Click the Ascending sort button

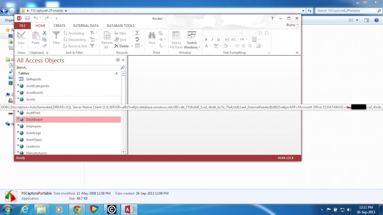[x=74, y=33]
